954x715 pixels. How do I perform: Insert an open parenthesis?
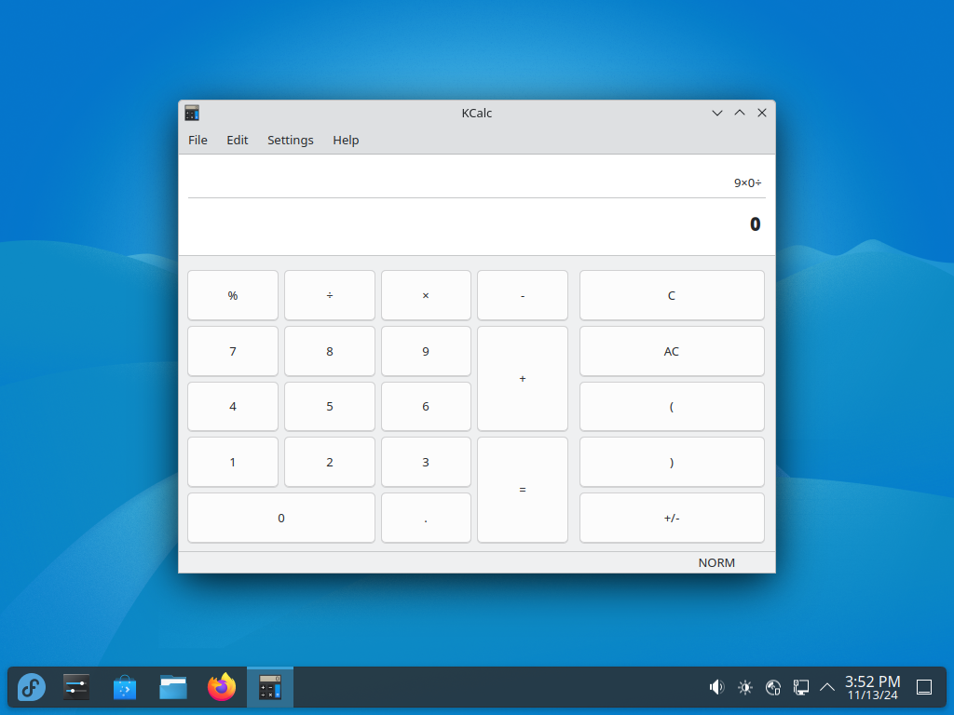(x=672, y=407)
